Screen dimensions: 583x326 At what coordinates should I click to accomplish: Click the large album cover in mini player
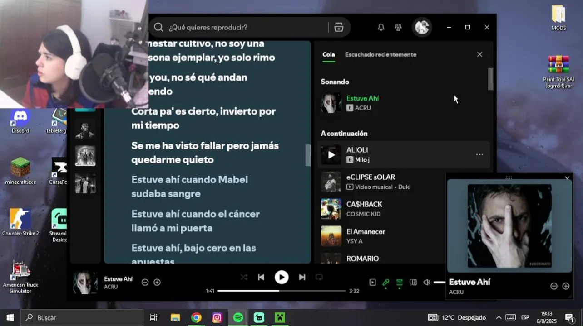tap(509, 225)
